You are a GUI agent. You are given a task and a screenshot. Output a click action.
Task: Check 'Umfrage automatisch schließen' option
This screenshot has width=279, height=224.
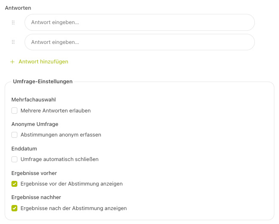click(14, 159)
